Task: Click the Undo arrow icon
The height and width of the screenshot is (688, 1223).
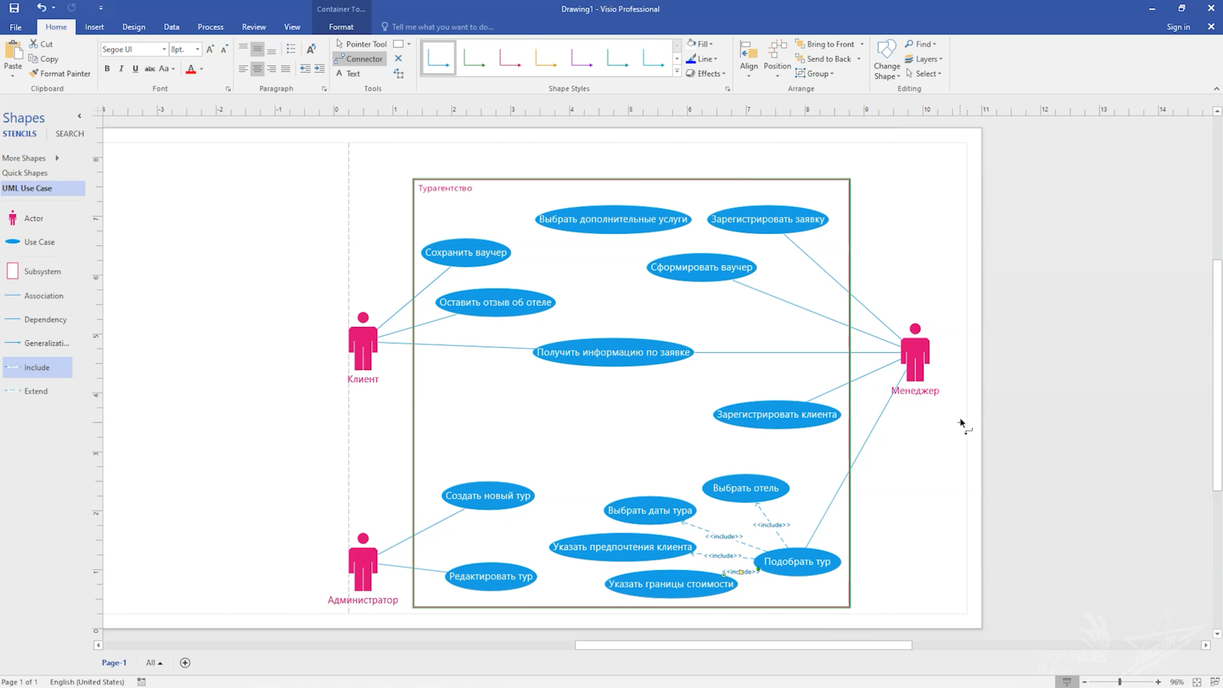Action: [41, 8]
